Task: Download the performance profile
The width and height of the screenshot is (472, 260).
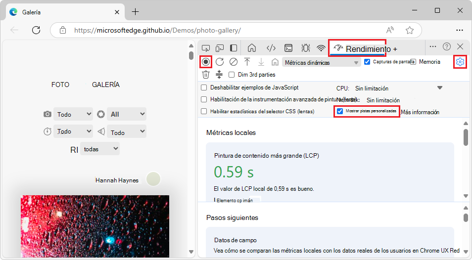Action: (x=261, y=62)
